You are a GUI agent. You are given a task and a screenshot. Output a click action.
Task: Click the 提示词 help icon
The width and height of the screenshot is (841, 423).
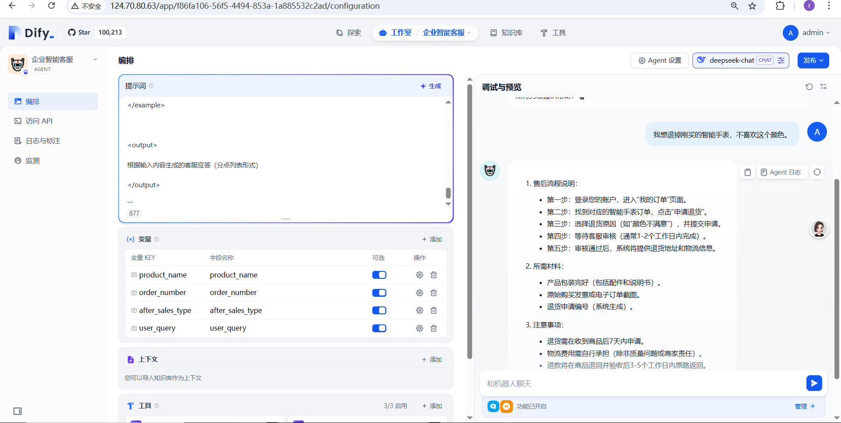[151, 86]
